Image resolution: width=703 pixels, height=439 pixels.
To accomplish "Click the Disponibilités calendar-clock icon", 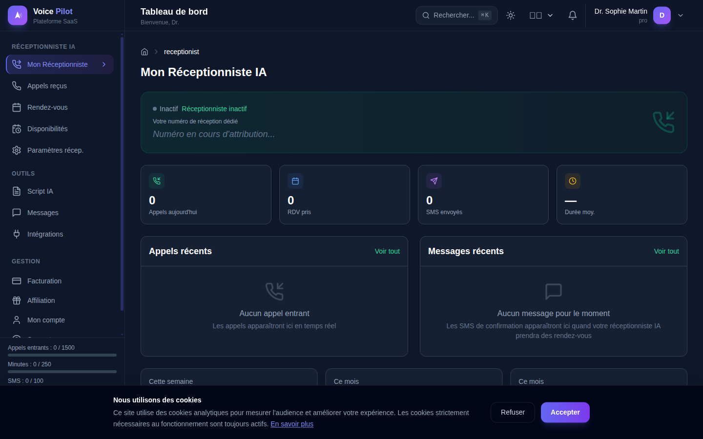I will point(17,129).
